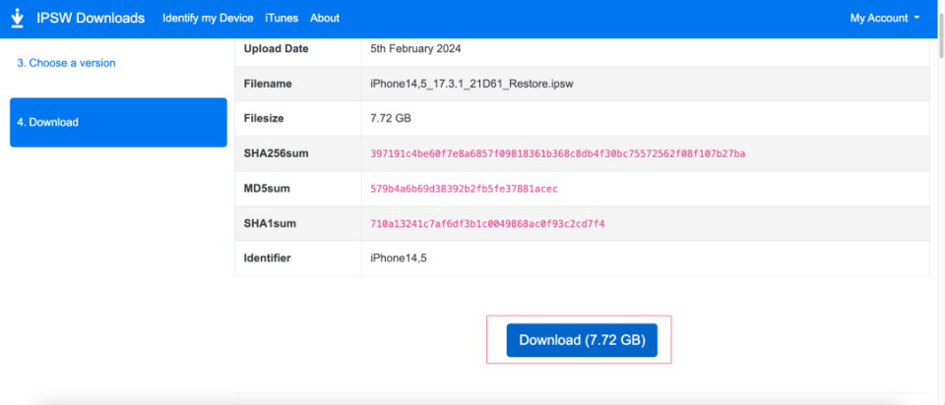Open the About page
This screenshot has height=405, width=945.
tap(324, 19)
